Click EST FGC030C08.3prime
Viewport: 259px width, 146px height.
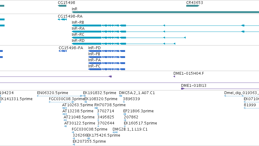[x=67, y=99]
